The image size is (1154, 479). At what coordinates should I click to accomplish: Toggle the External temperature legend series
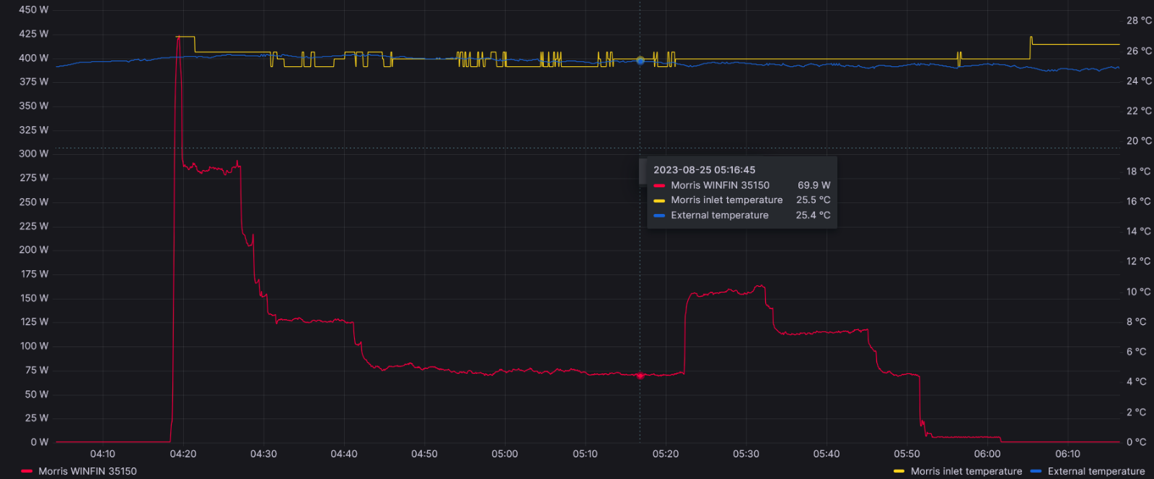1096,471
